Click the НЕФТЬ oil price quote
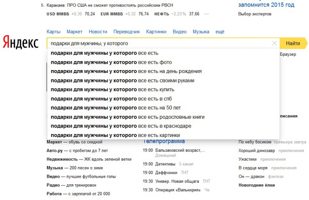The width and height of the screenshot is (309, 200). [x=177, y=14]
